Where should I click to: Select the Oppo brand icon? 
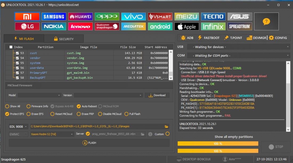(107, 17)
